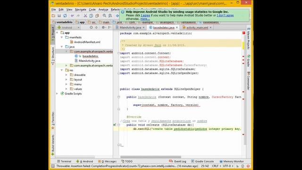The width and height of the screenshot is (302, 170).
Task: Click the Redo arrow in the toolbar
Action: 78,16
